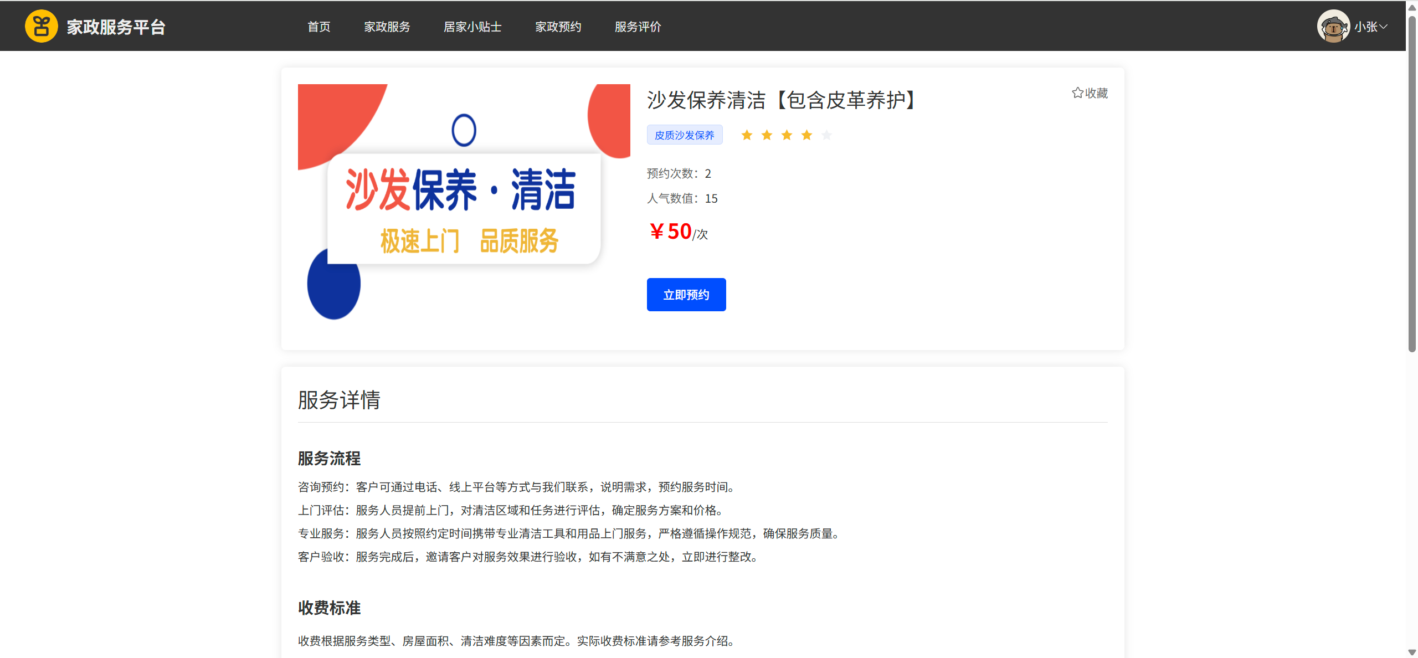Click the fifth gray rating star

[x=826, y=135]
